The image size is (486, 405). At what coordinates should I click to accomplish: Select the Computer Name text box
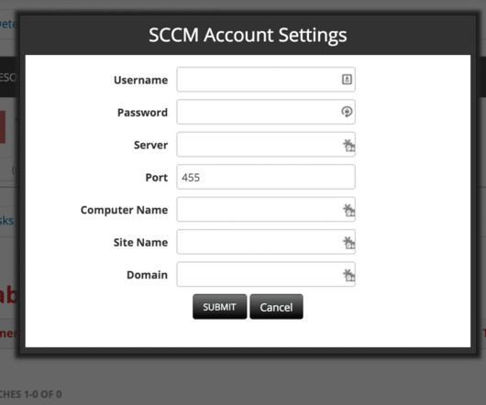266,210
